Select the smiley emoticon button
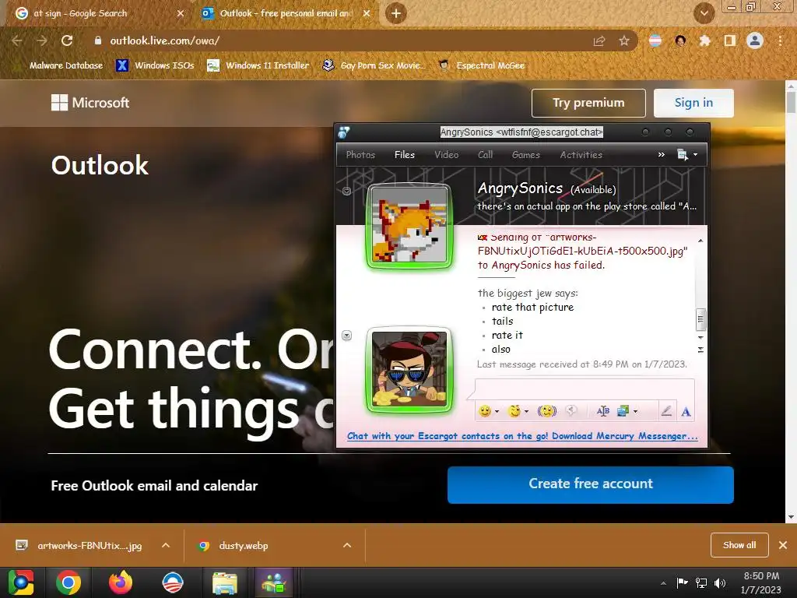This screenshot has height=598, width=797. [x=485, y=411]
